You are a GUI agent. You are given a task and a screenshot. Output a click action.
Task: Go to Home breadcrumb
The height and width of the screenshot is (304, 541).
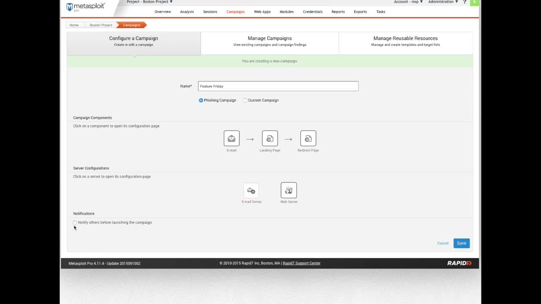pos(74,25)
